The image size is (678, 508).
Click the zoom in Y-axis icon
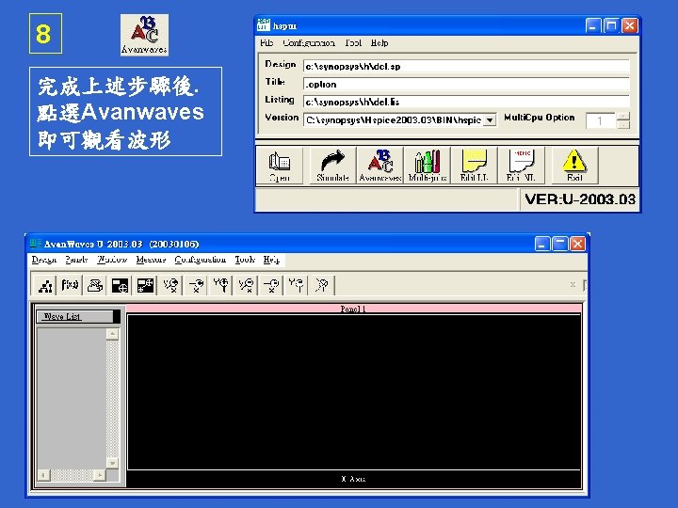(x=221, y=285)
